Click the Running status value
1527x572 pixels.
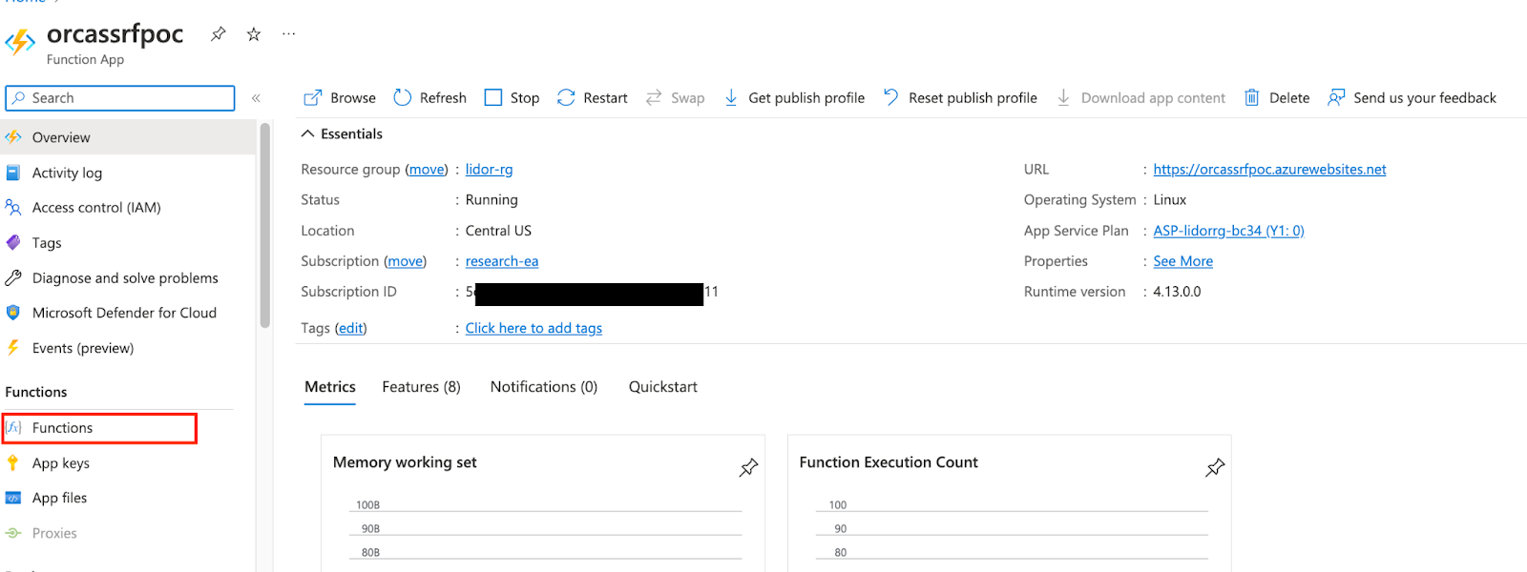(492, 200)
